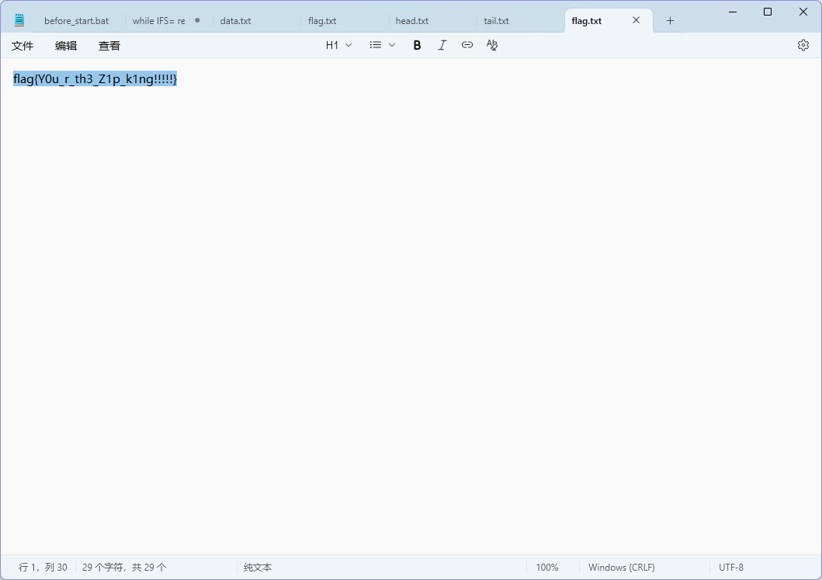822x580 pixels.
Task: Expand the H1 heading dropdown
Action: 338,45
